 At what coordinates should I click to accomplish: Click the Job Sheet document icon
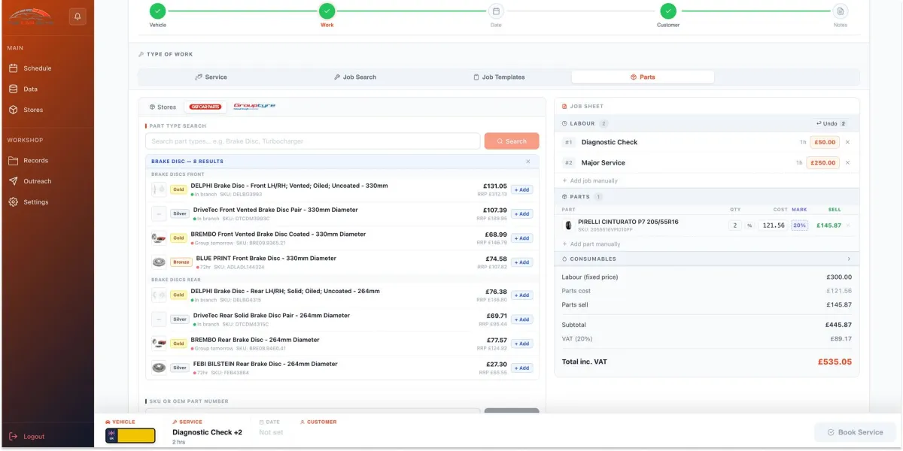564,107
